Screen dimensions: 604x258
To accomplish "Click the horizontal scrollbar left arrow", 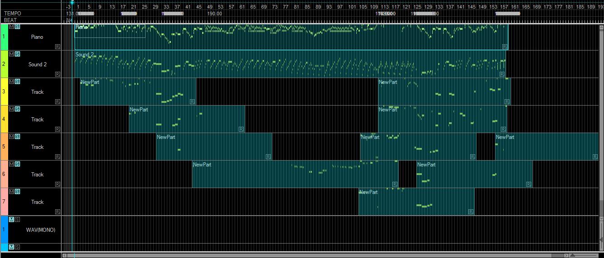I will click(64, 255).
